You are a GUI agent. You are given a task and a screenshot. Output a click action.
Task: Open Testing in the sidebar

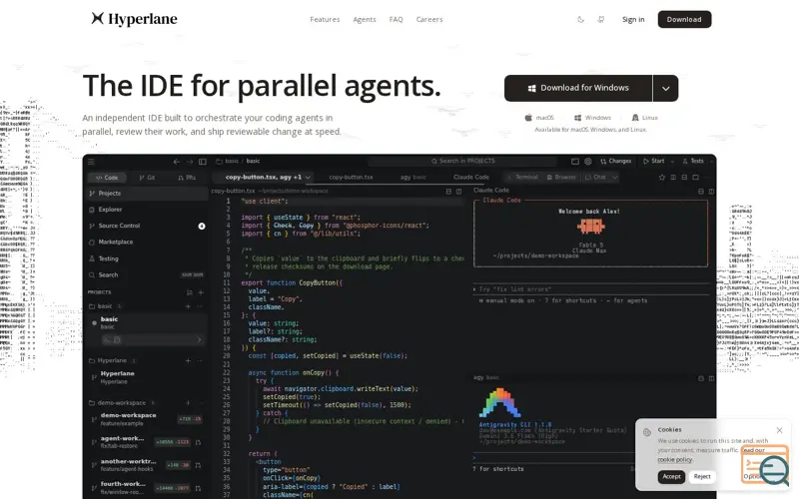146,258
